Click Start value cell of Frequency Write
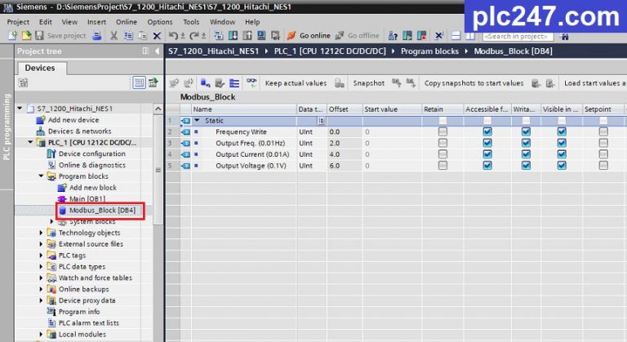Screen dimensions: 627x342 tap(392, 131)
